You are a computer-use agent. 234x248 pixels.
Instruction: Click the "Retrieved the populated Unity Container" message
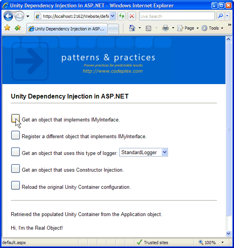(87, 214)
